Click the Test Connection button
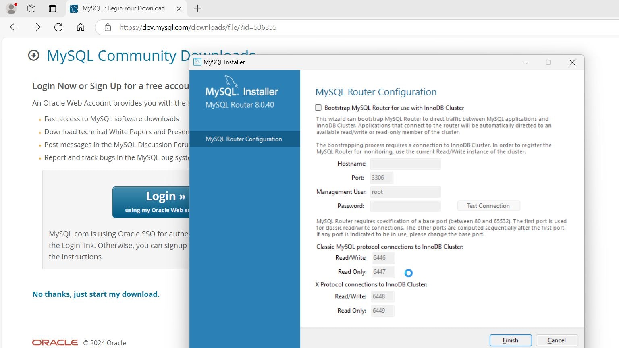The width and height of the screenshot is (619, 348). click(488, 205)
